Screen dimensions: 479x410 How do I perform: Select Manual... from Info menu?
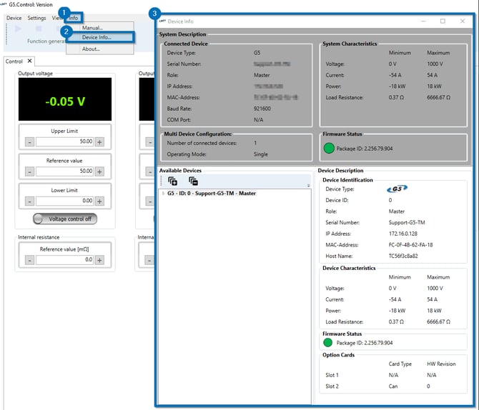pyautogui.click(x=92, y=28)
